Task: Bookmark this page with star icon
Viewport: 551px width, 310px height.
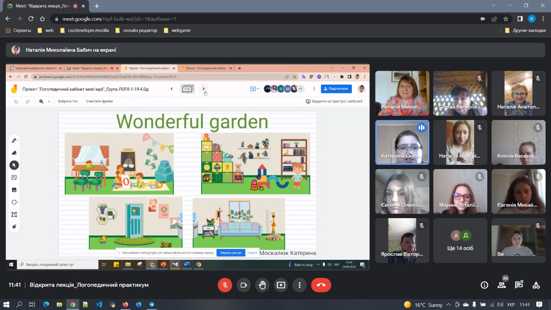Action: [x=506, y=19]
